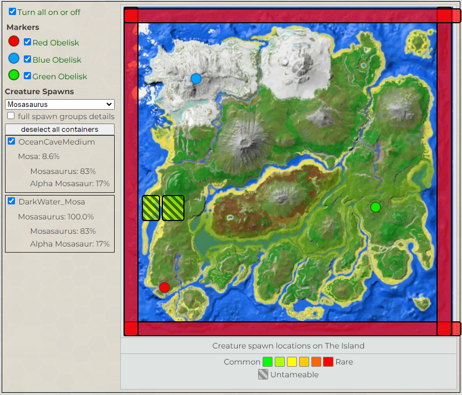Click 'Alpha Mosasaur: 17%' under OceanCaveMedium
The image size is (462, 395).
coord(70,183)
